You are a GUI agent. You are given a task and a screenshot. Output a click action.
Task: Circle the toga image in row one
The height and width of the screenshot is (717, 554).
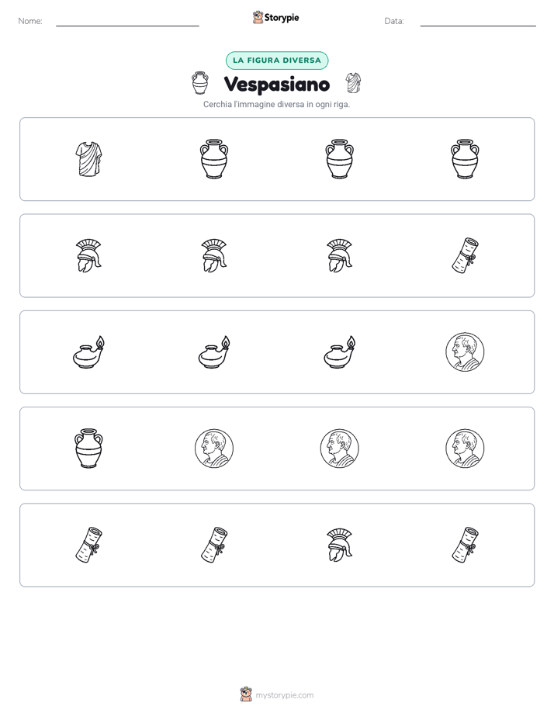pyautogui.click(x=88, y=159)
